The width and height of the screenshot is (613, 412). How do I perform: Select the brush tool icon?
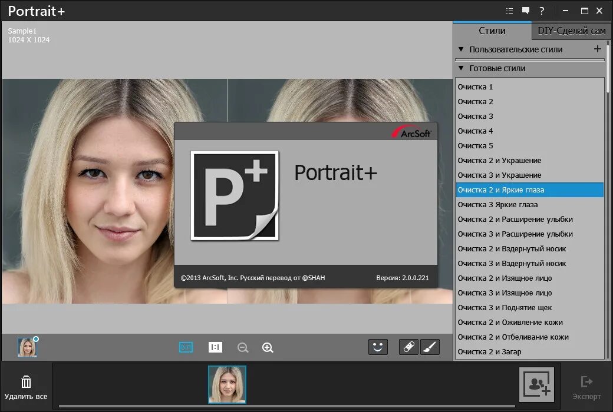click(430, 347)
